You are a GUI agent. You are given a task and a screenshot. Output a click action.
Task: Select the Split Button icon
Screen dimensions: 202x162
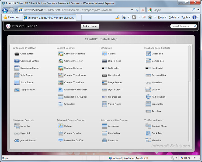17,75
